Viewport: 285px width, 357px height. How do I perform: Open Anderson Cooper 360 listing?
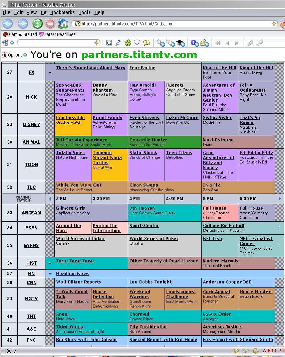[227, 282]
